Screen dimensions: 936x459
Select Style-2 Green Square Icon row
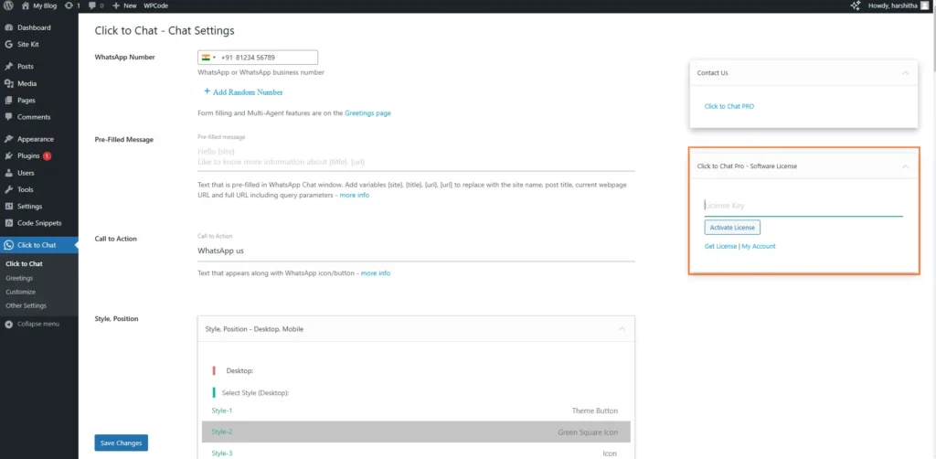(416, 432)
